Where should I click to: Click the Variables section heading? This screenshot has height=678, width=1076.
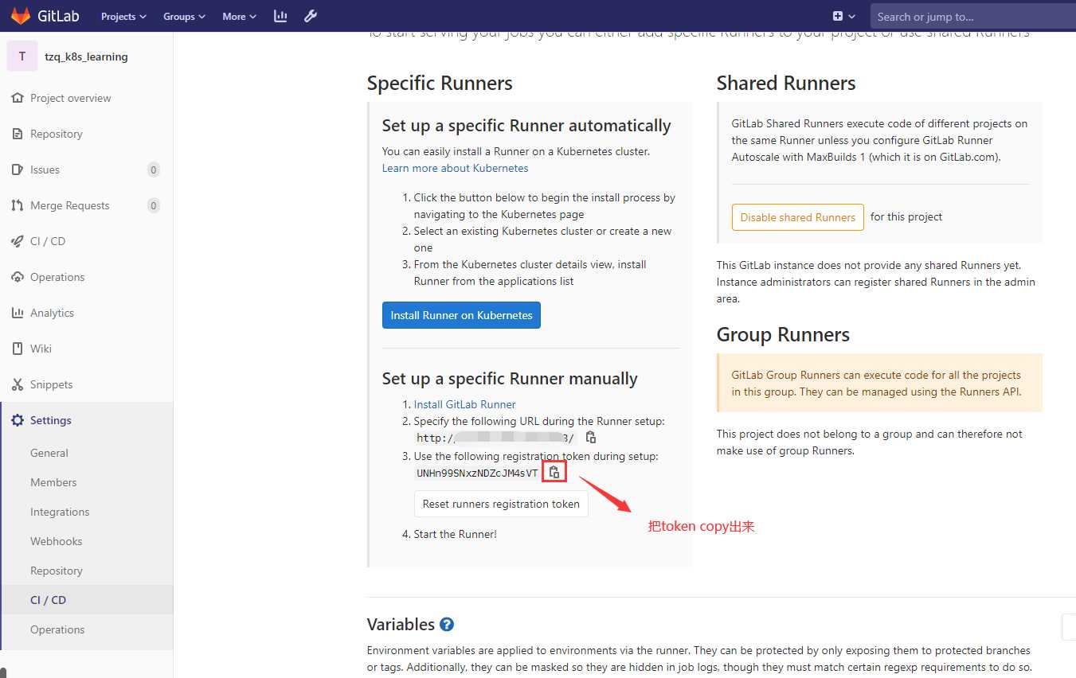401,625
